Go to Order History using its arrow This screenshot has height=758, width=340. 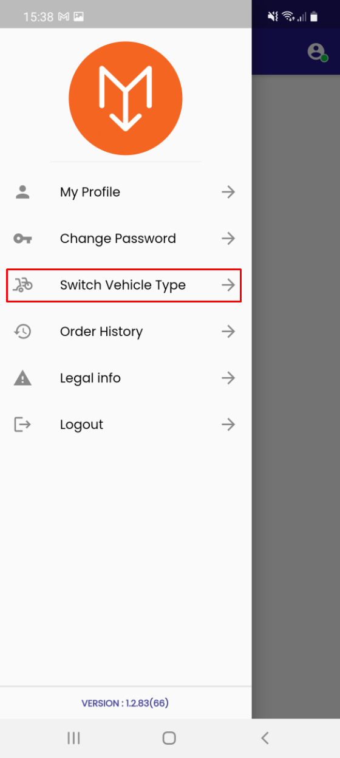click(x=228, y=332)
